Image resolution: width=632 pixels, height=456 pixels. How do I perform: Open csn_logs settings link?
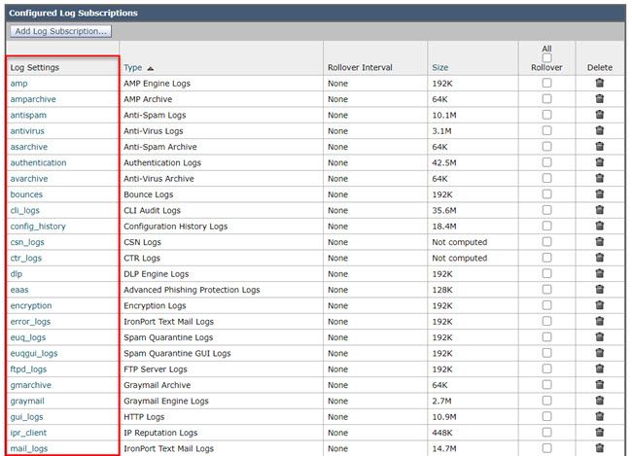[x=27, y=242]
